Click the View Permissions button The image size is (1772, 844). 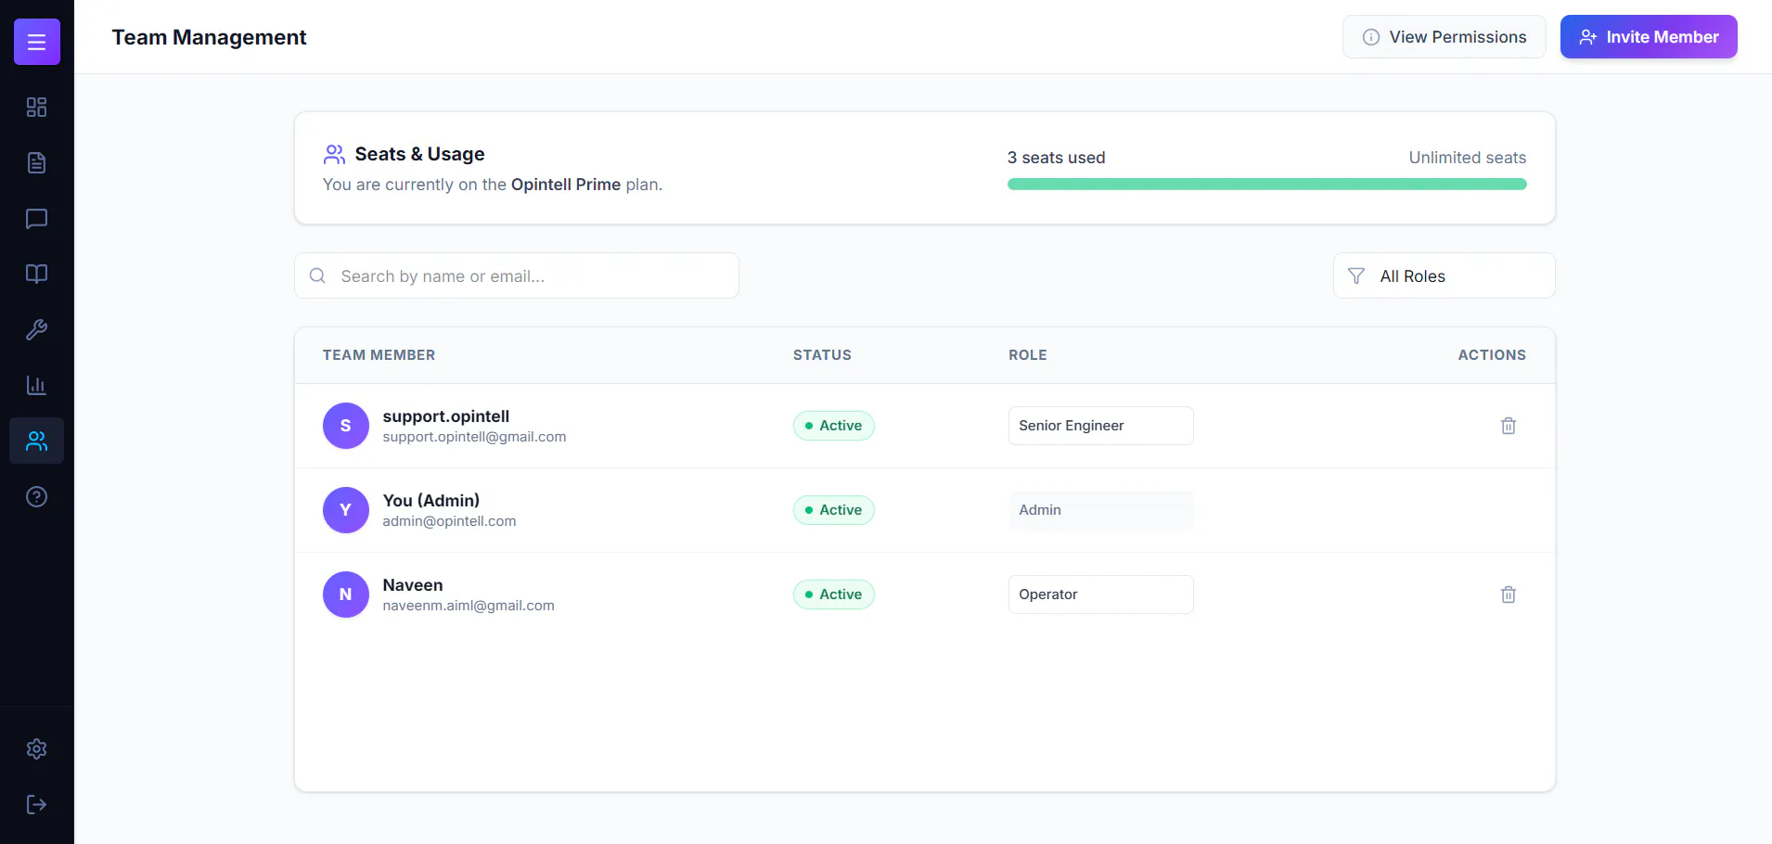(1445, 37)
